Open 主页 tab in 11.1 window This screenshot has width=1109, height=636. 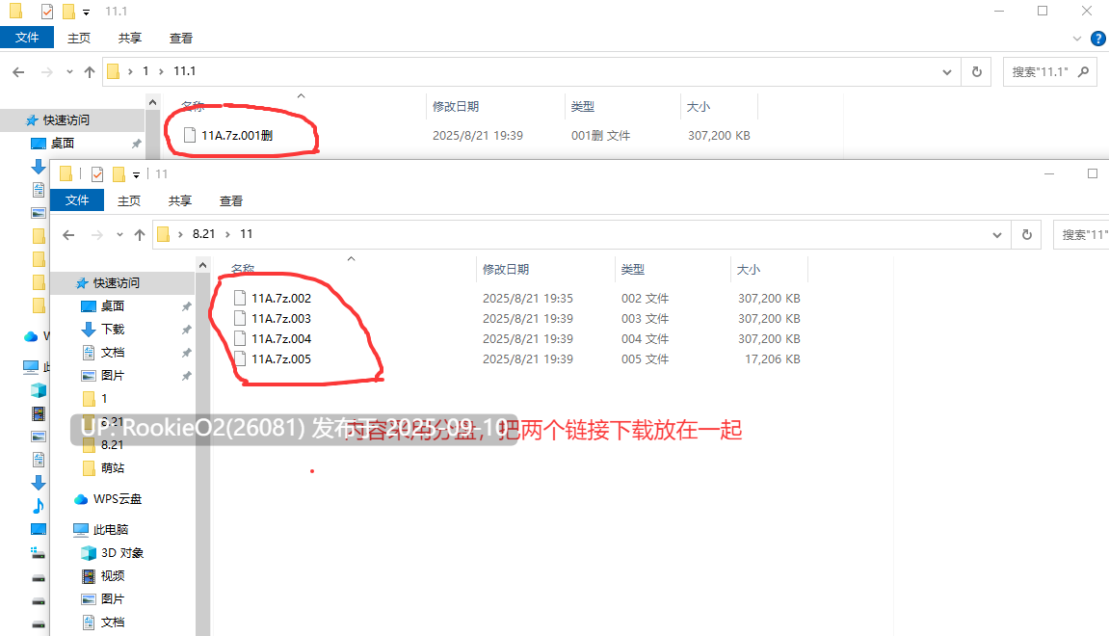click(x=78, y=39)
